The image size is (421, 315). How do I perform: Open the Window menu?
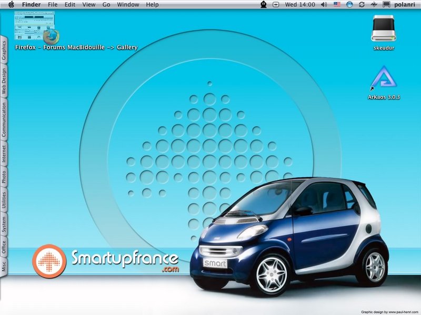(x=128, y=5)
